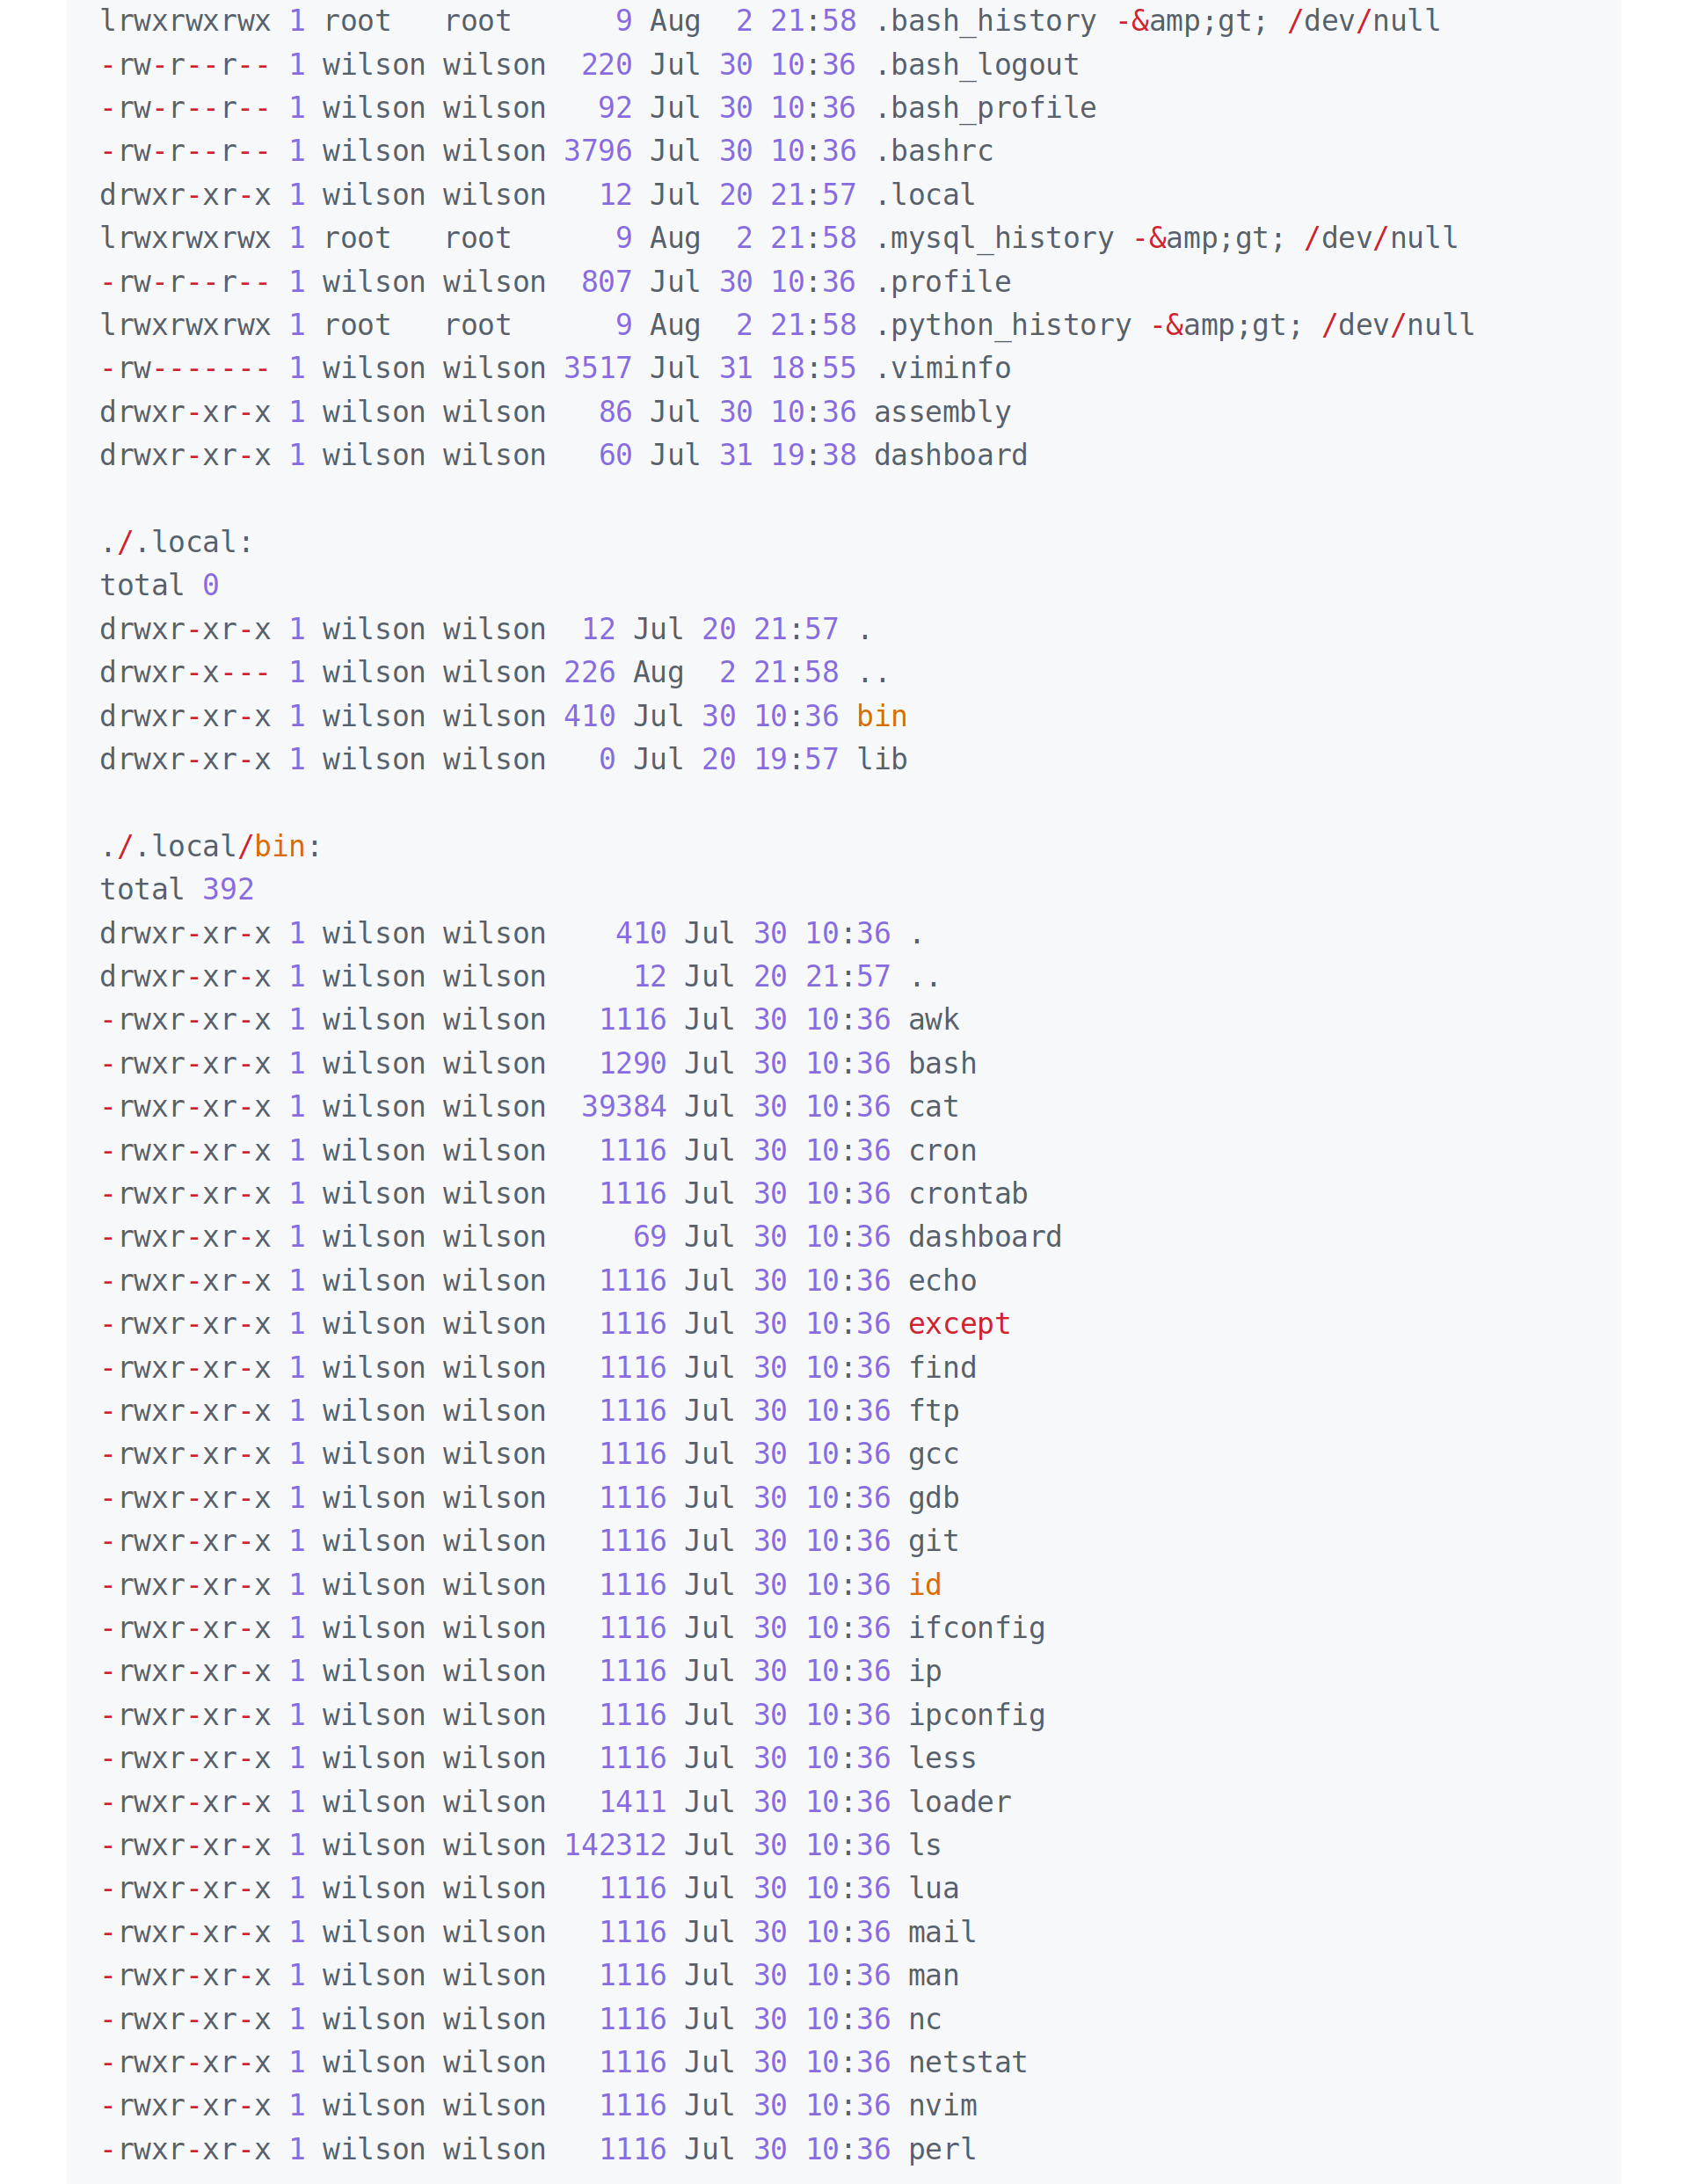Click the lib directory entry
Viewport: 1688px width, 2184px height.
[882, 759]
